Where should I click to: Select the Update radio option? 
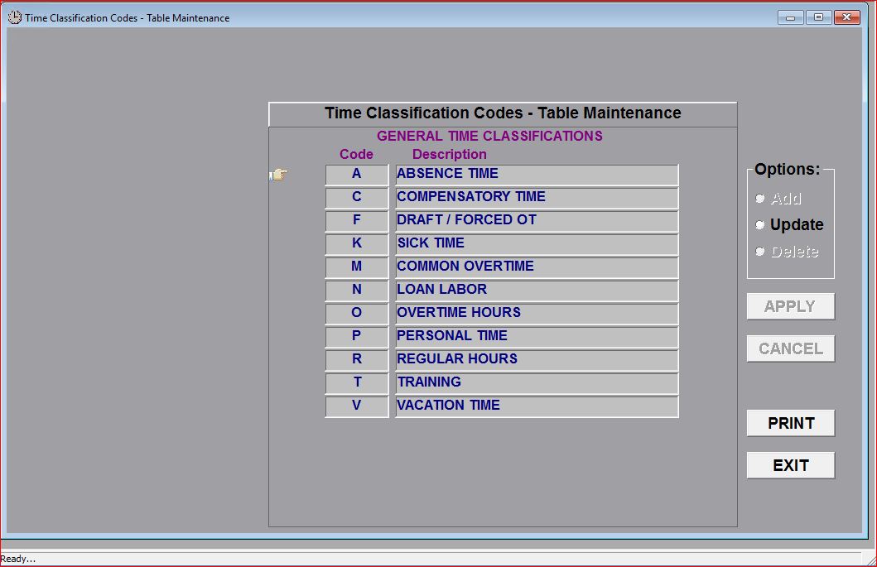click(760, 225)
